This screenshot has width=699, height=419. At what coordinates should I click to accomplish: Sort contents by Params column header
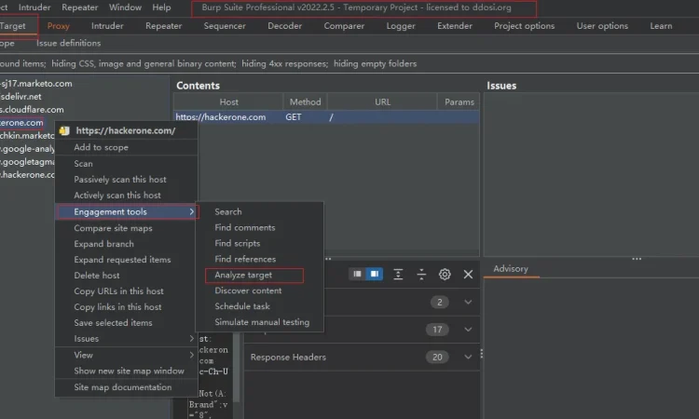459,102
